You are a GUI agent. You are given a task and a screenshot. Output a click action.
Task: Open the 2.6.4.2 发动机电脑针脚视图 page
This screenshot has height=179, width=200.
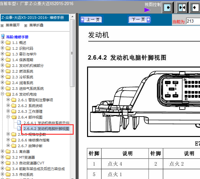47,129
